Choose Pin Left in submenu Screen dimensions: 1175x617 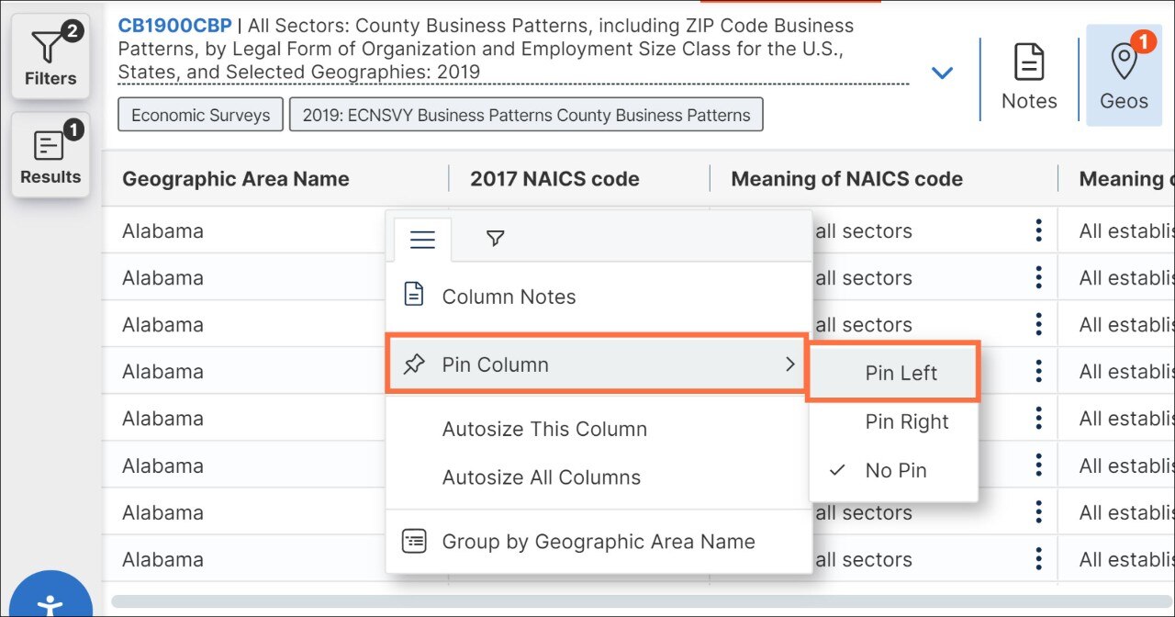point(894,373)
